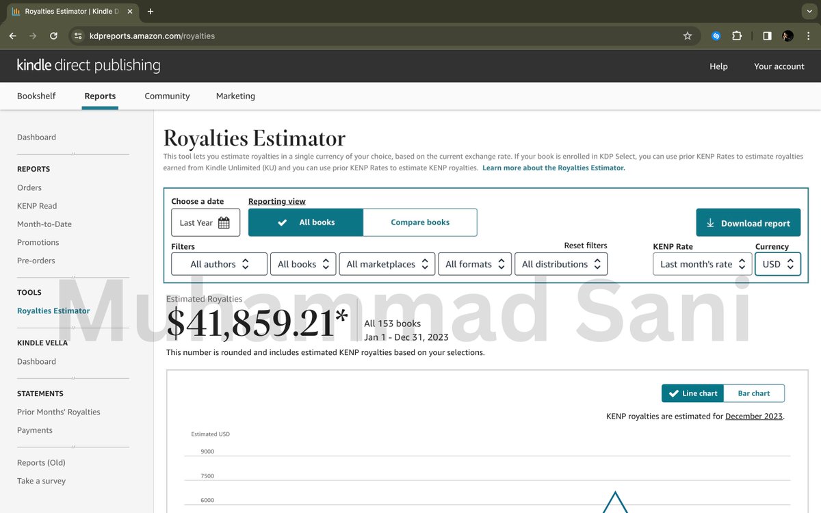Expand the All distributions filter dropdown
The width and height of the screenshot is (821, 513).
561,264
